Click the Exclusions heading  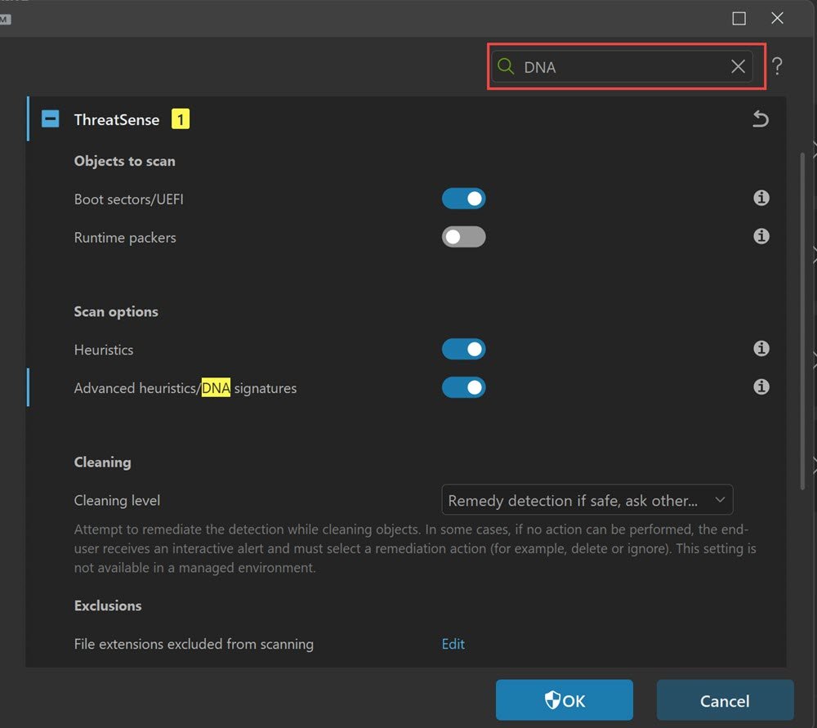click(108, 605)
